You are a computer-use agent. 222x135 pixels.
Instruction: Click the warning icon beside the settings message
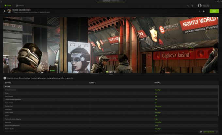[x=5, y=78]
